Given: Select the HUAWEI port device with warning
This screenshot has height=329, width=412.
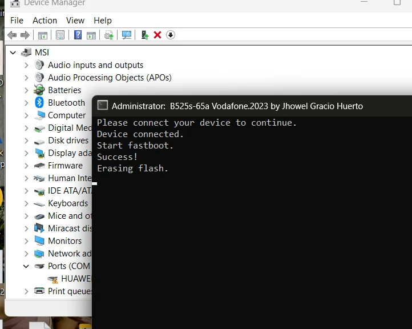Looking at the screenshot, I should tap(76, 279).
